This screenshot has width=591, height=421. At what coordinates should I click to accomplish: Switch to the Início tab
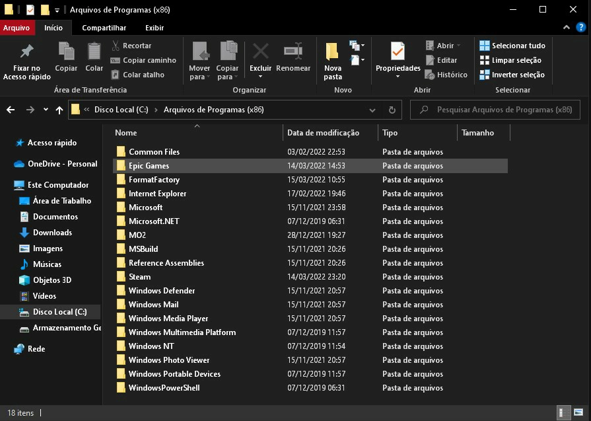[x=53, y=28]
